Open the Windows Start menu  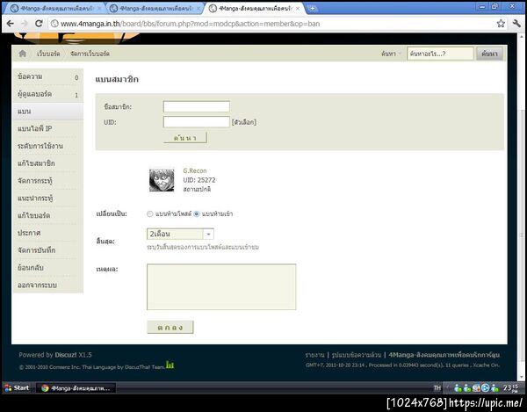18,387
